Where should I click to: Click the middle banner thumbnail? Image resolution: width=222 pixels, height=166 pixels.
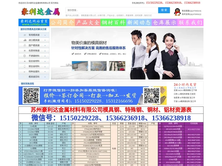point(99,66)
